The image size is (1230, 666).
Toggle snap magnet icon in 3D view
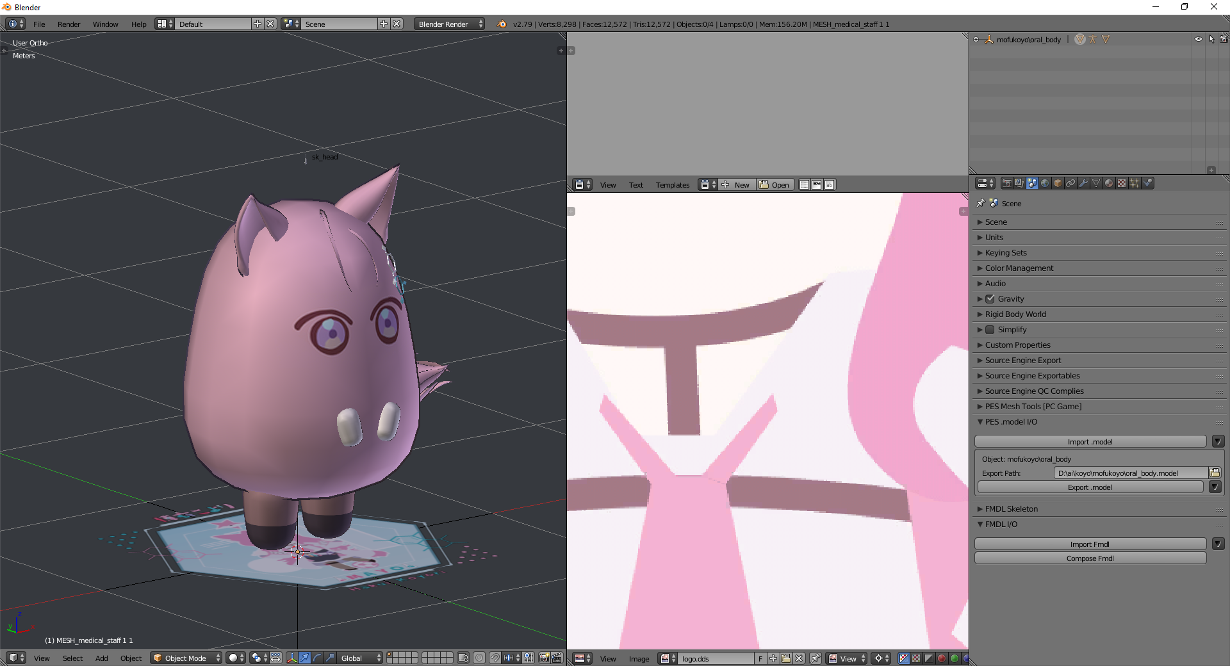495,658
